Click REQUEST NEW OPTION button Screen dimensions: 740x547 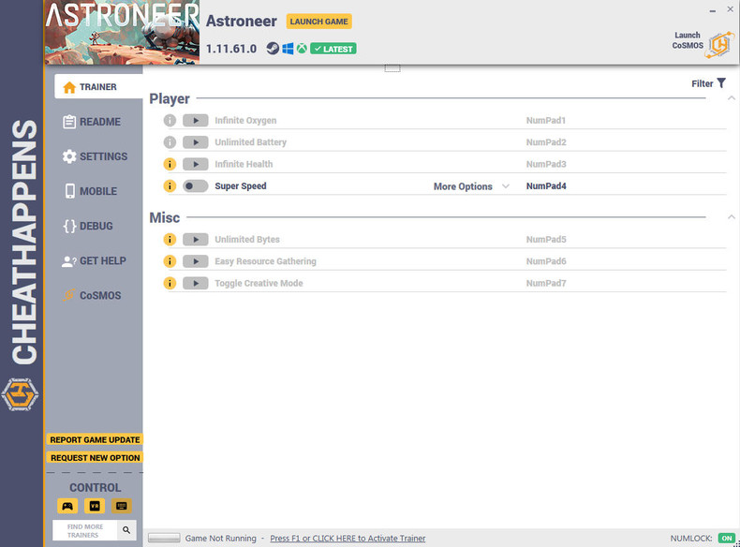coord(95,458)
